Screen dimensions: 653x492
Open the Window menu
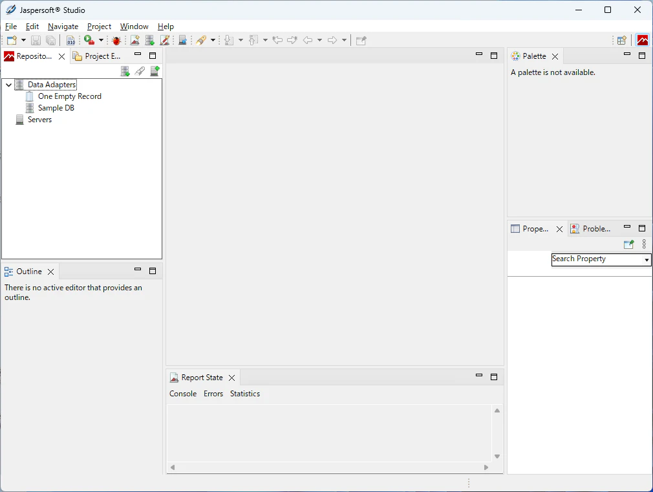[x=134, y=27]
